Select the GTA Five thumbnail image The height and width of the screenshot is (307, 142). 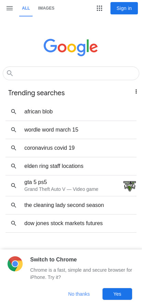tap(130, 186)
